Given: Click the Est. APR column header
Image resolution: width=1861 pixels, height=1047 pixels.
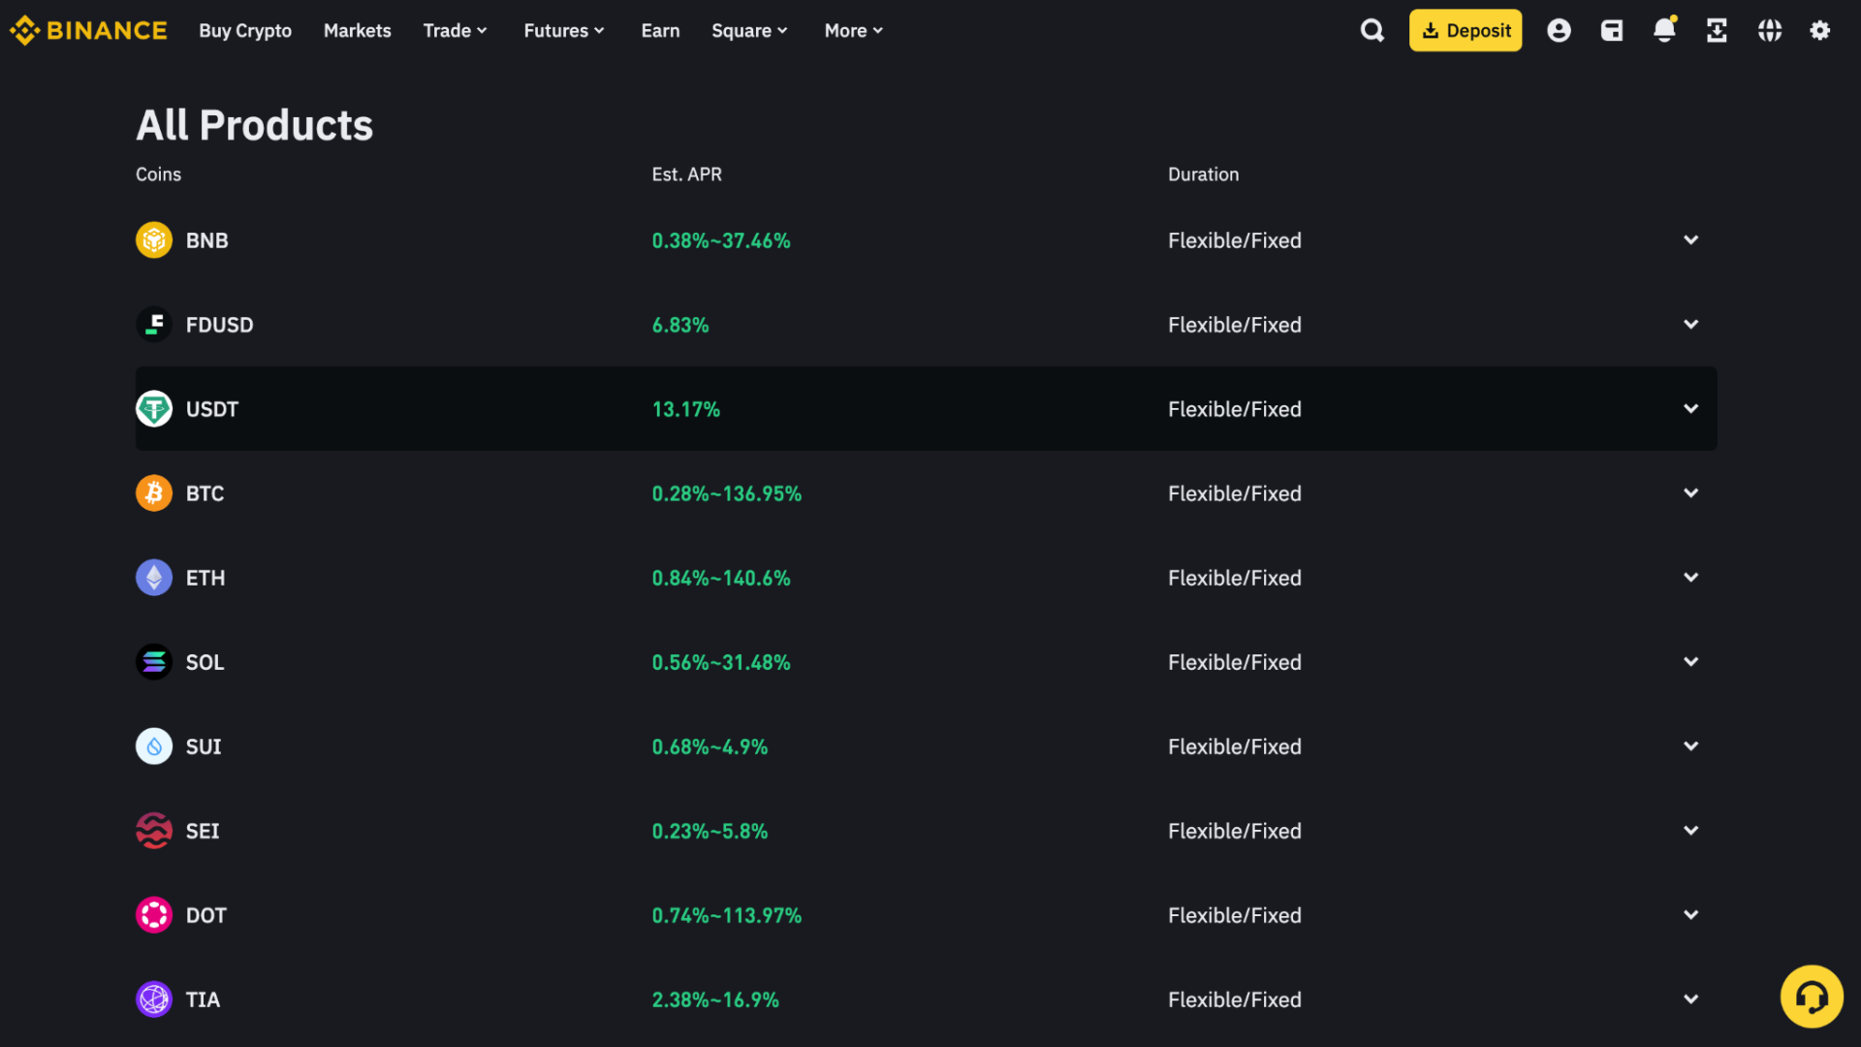Looking at the screenshot, I should click(686, 174).
